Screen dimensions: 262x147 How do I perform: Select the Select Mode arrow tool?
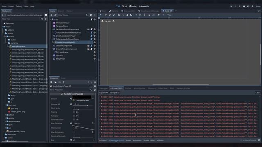click(101, 15)
